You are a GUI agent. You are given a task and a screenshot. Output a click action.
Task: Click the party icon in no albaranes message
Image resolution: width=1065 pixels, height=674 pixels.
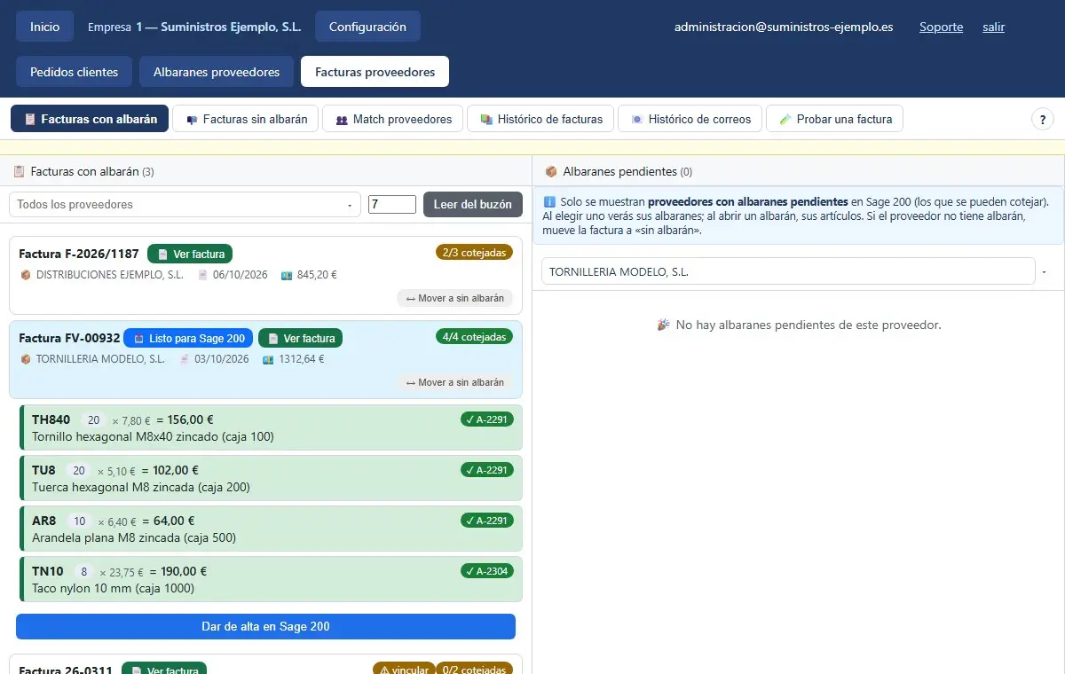pos(663,325)
